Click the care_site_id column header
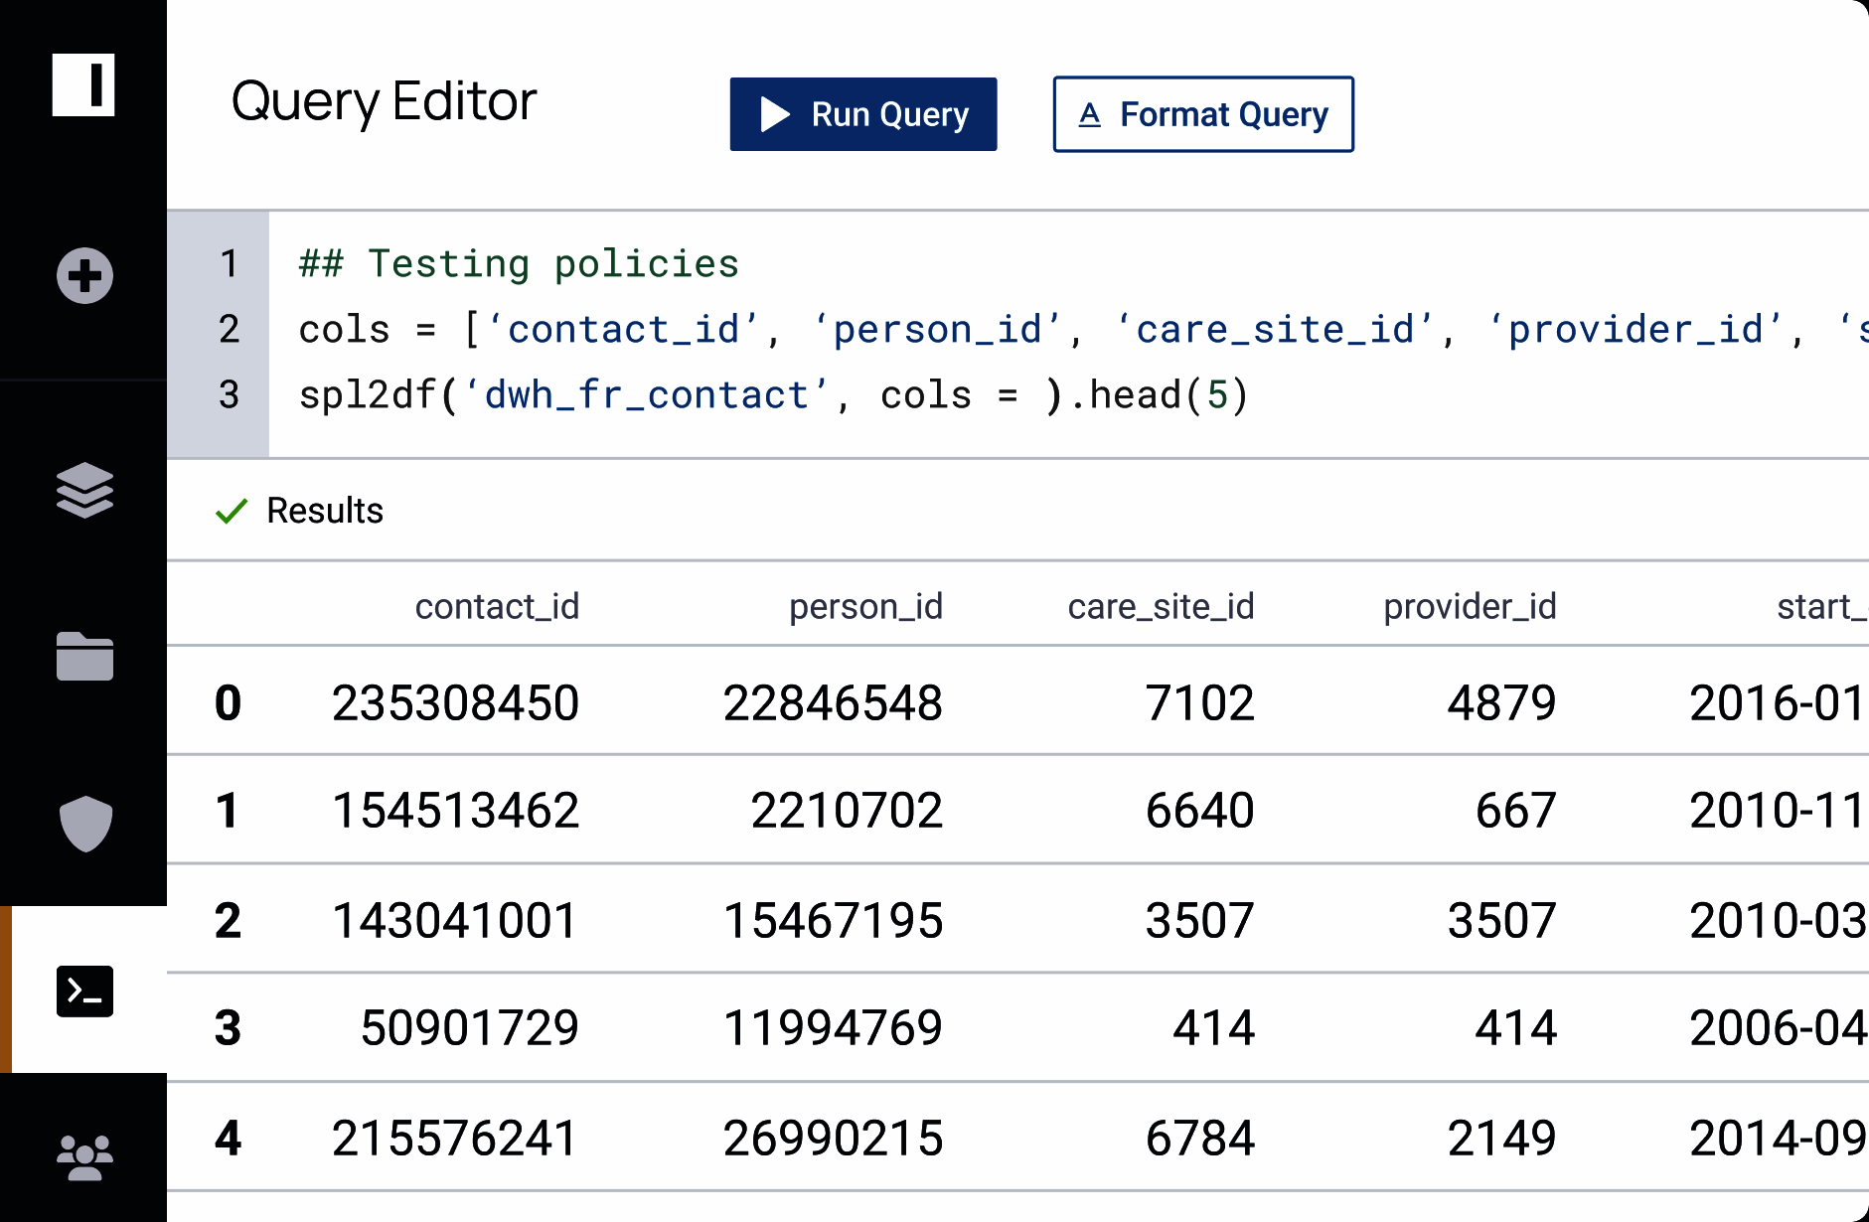Image resolution: width=1869 pixels, height=1222 pixels. 1160,606
